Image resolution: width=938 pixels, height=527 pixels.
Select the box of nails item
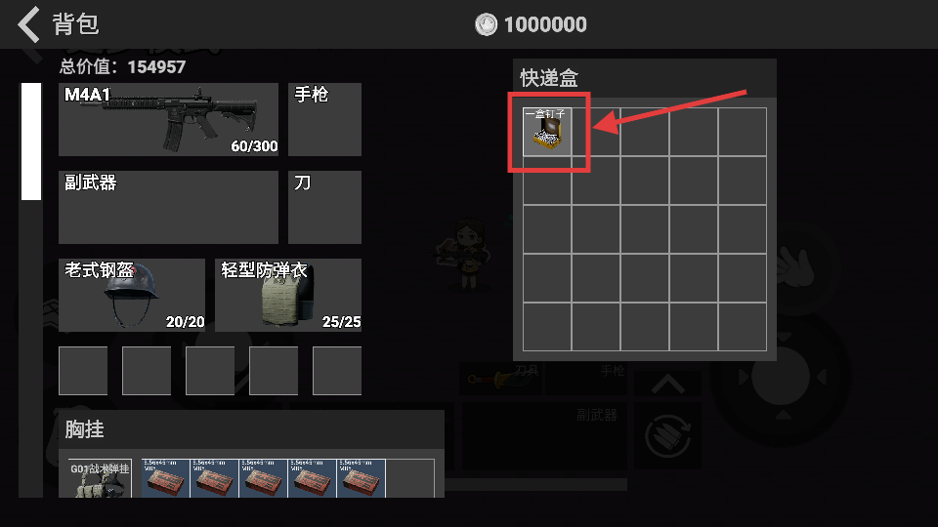[547, 132]
